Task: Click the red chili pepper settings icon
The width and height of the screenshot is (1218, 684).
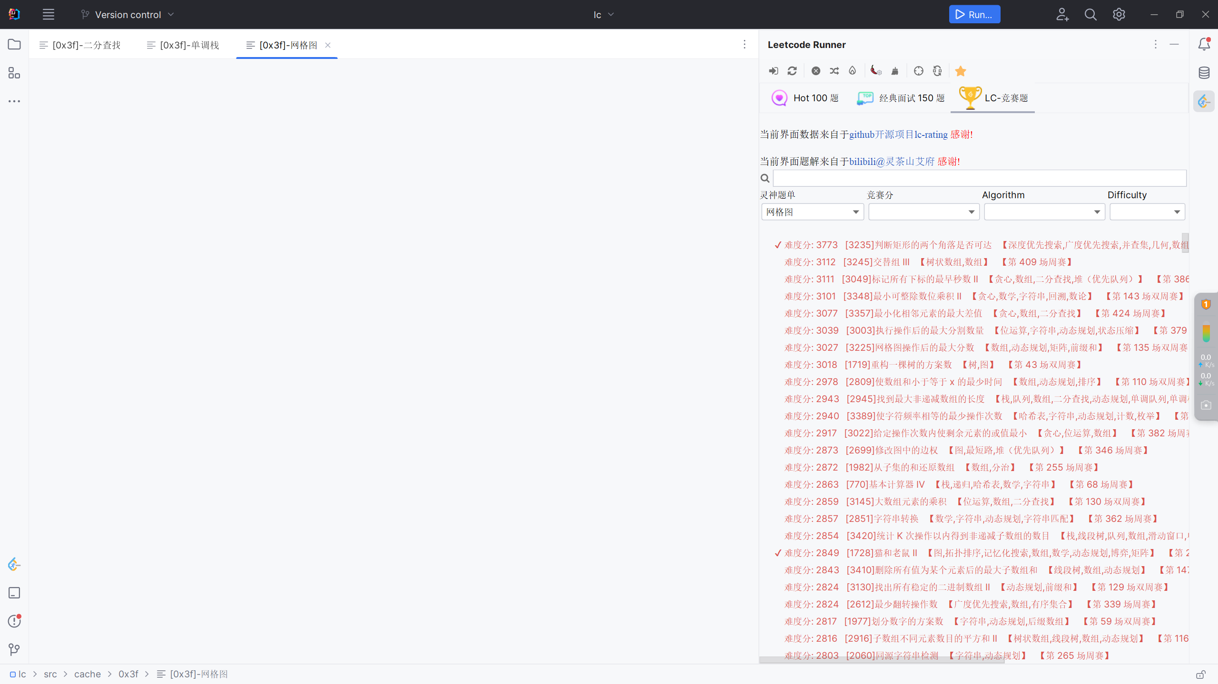Action: pos(876,71)
